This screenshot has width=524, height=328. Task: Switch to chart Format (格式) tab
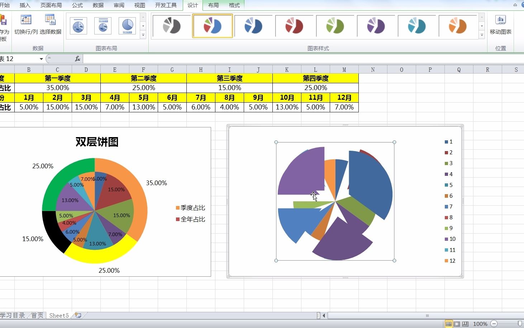[234, 5]
